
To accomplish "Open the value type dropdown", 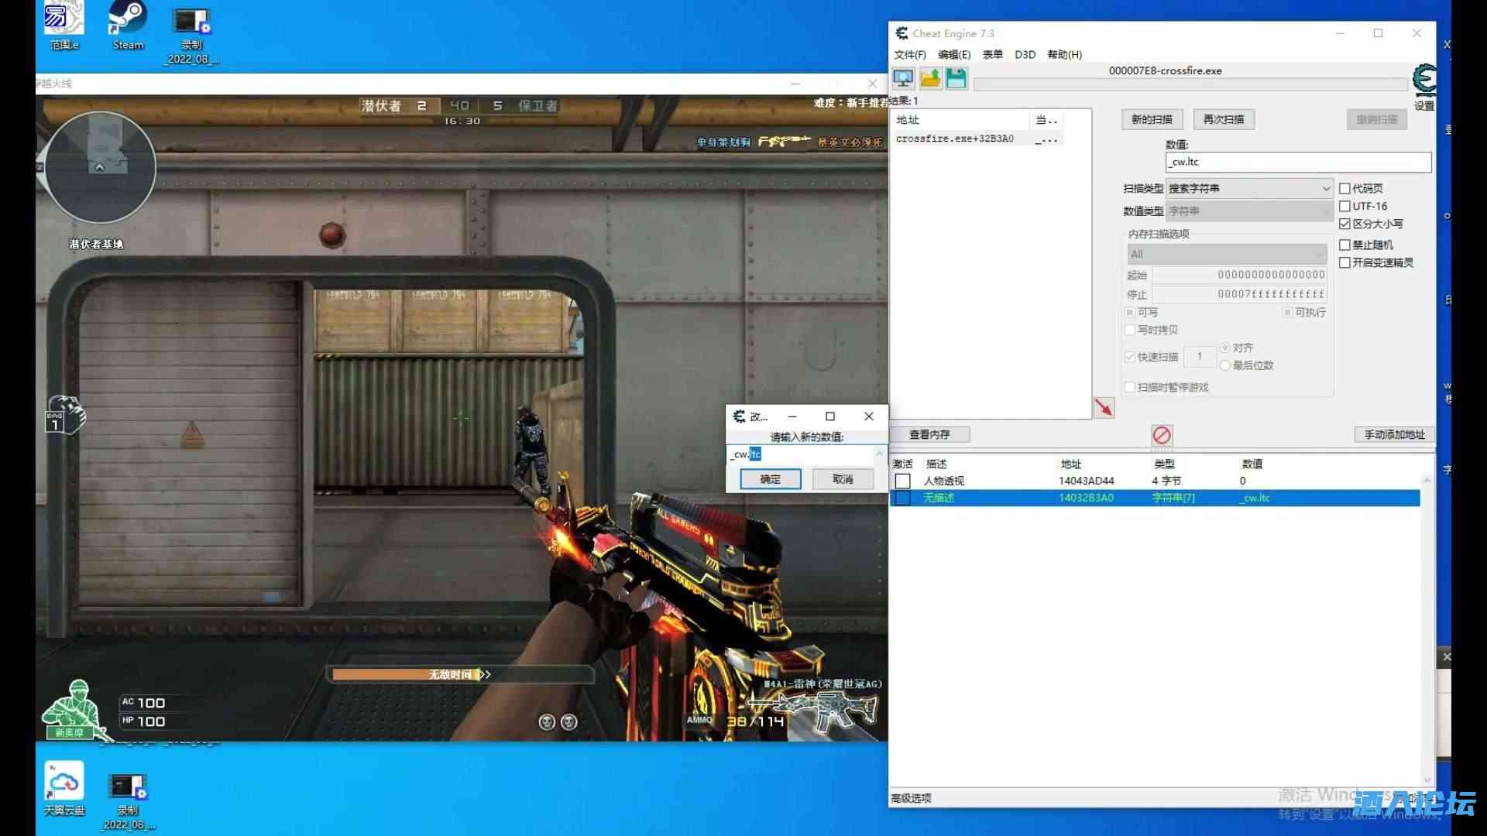I will pos(1248,211).
